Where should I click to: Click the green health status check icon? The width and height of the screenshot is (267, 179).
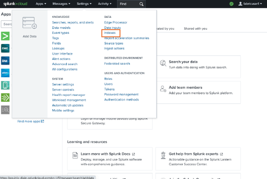(x=231, y=4)
